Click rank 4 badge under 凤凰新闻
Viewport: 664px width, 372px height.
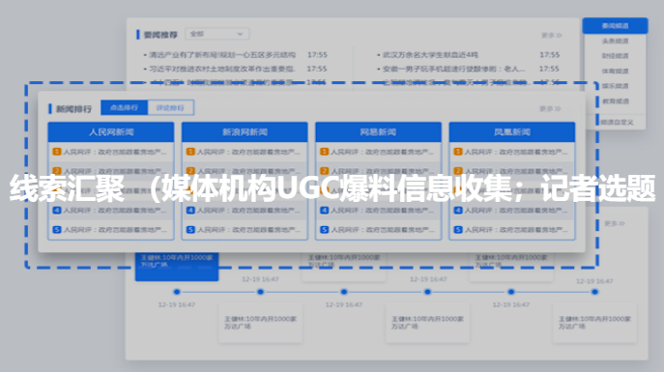pos(458,210)
